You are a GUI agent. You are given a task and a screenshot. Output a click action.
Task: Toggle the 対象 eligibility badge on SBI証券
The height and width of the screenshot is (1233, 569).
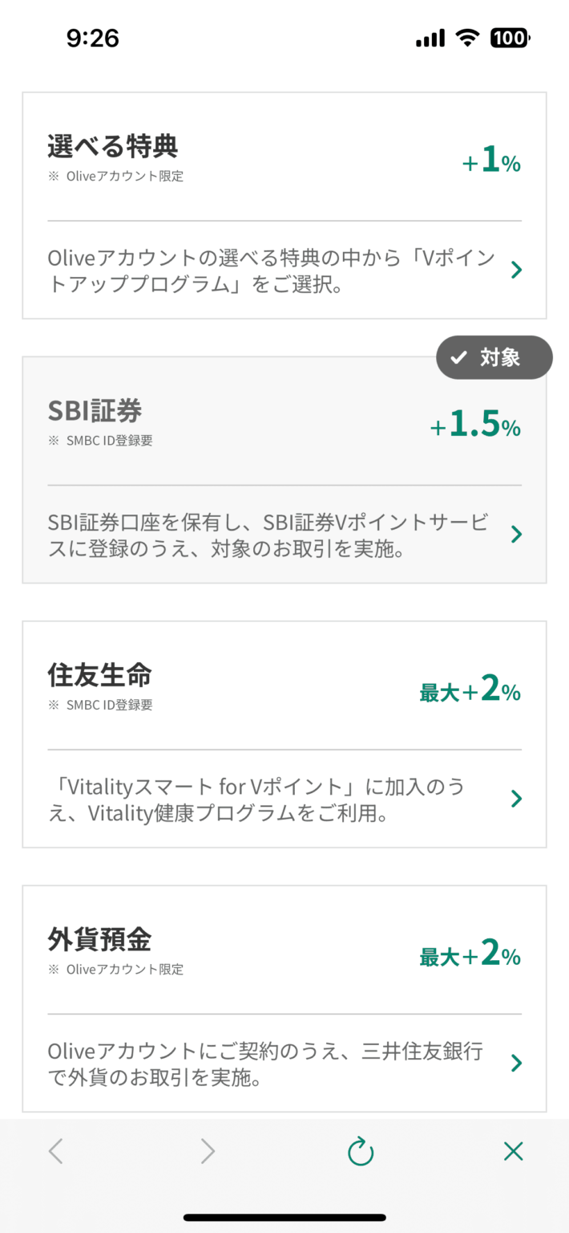coord(494,357)
